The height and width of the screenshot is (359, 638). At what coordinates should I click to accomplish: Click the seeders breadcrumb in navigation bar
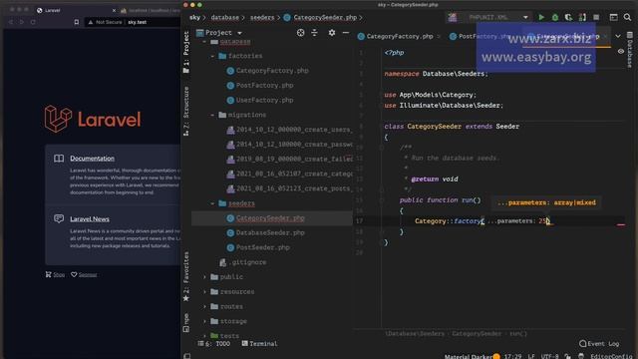262,18
